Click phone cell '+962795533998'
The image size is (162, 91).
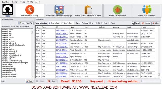pos(148,30)
